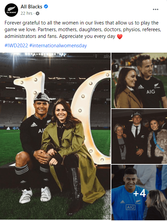Open the three-dot post options menu
This screenshot has width=167, height=221.
pyautogui.click(x=156, y=9)
